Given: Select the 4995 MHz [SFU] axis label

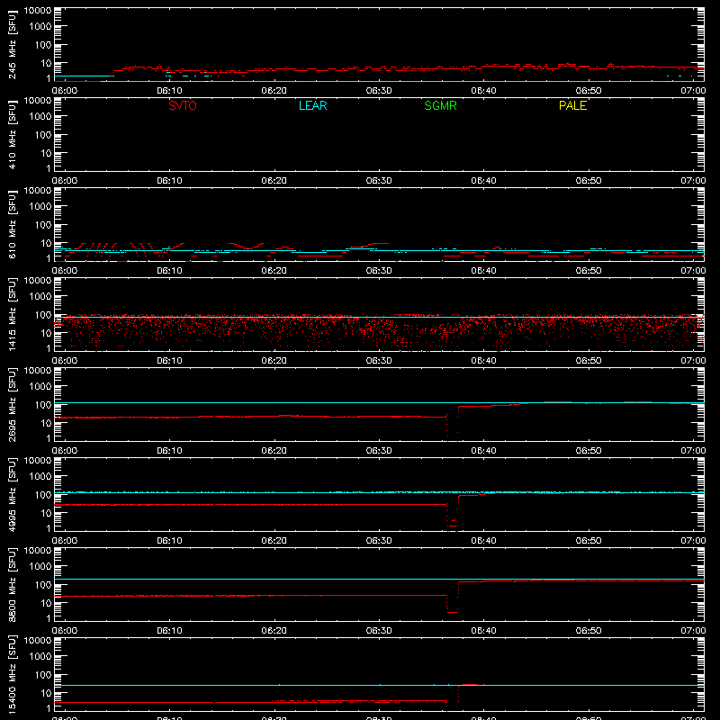Looking at the screenshot, I should click(12, 495).
